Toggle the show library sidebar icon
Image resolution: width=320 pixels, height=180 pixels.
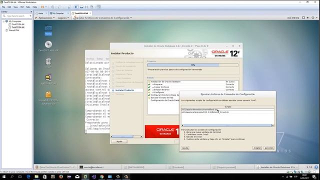click(x=76, y=7)
